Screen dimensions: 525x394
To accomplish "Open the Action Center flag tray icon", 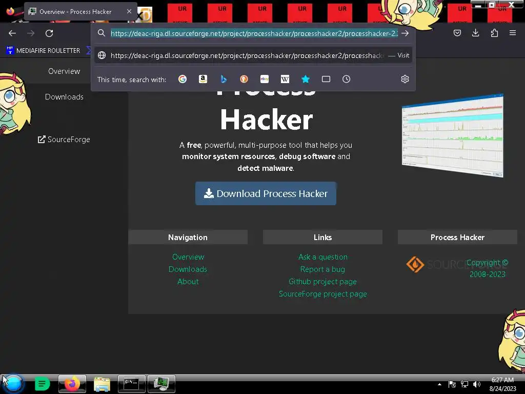I will (x=452, y=384).
